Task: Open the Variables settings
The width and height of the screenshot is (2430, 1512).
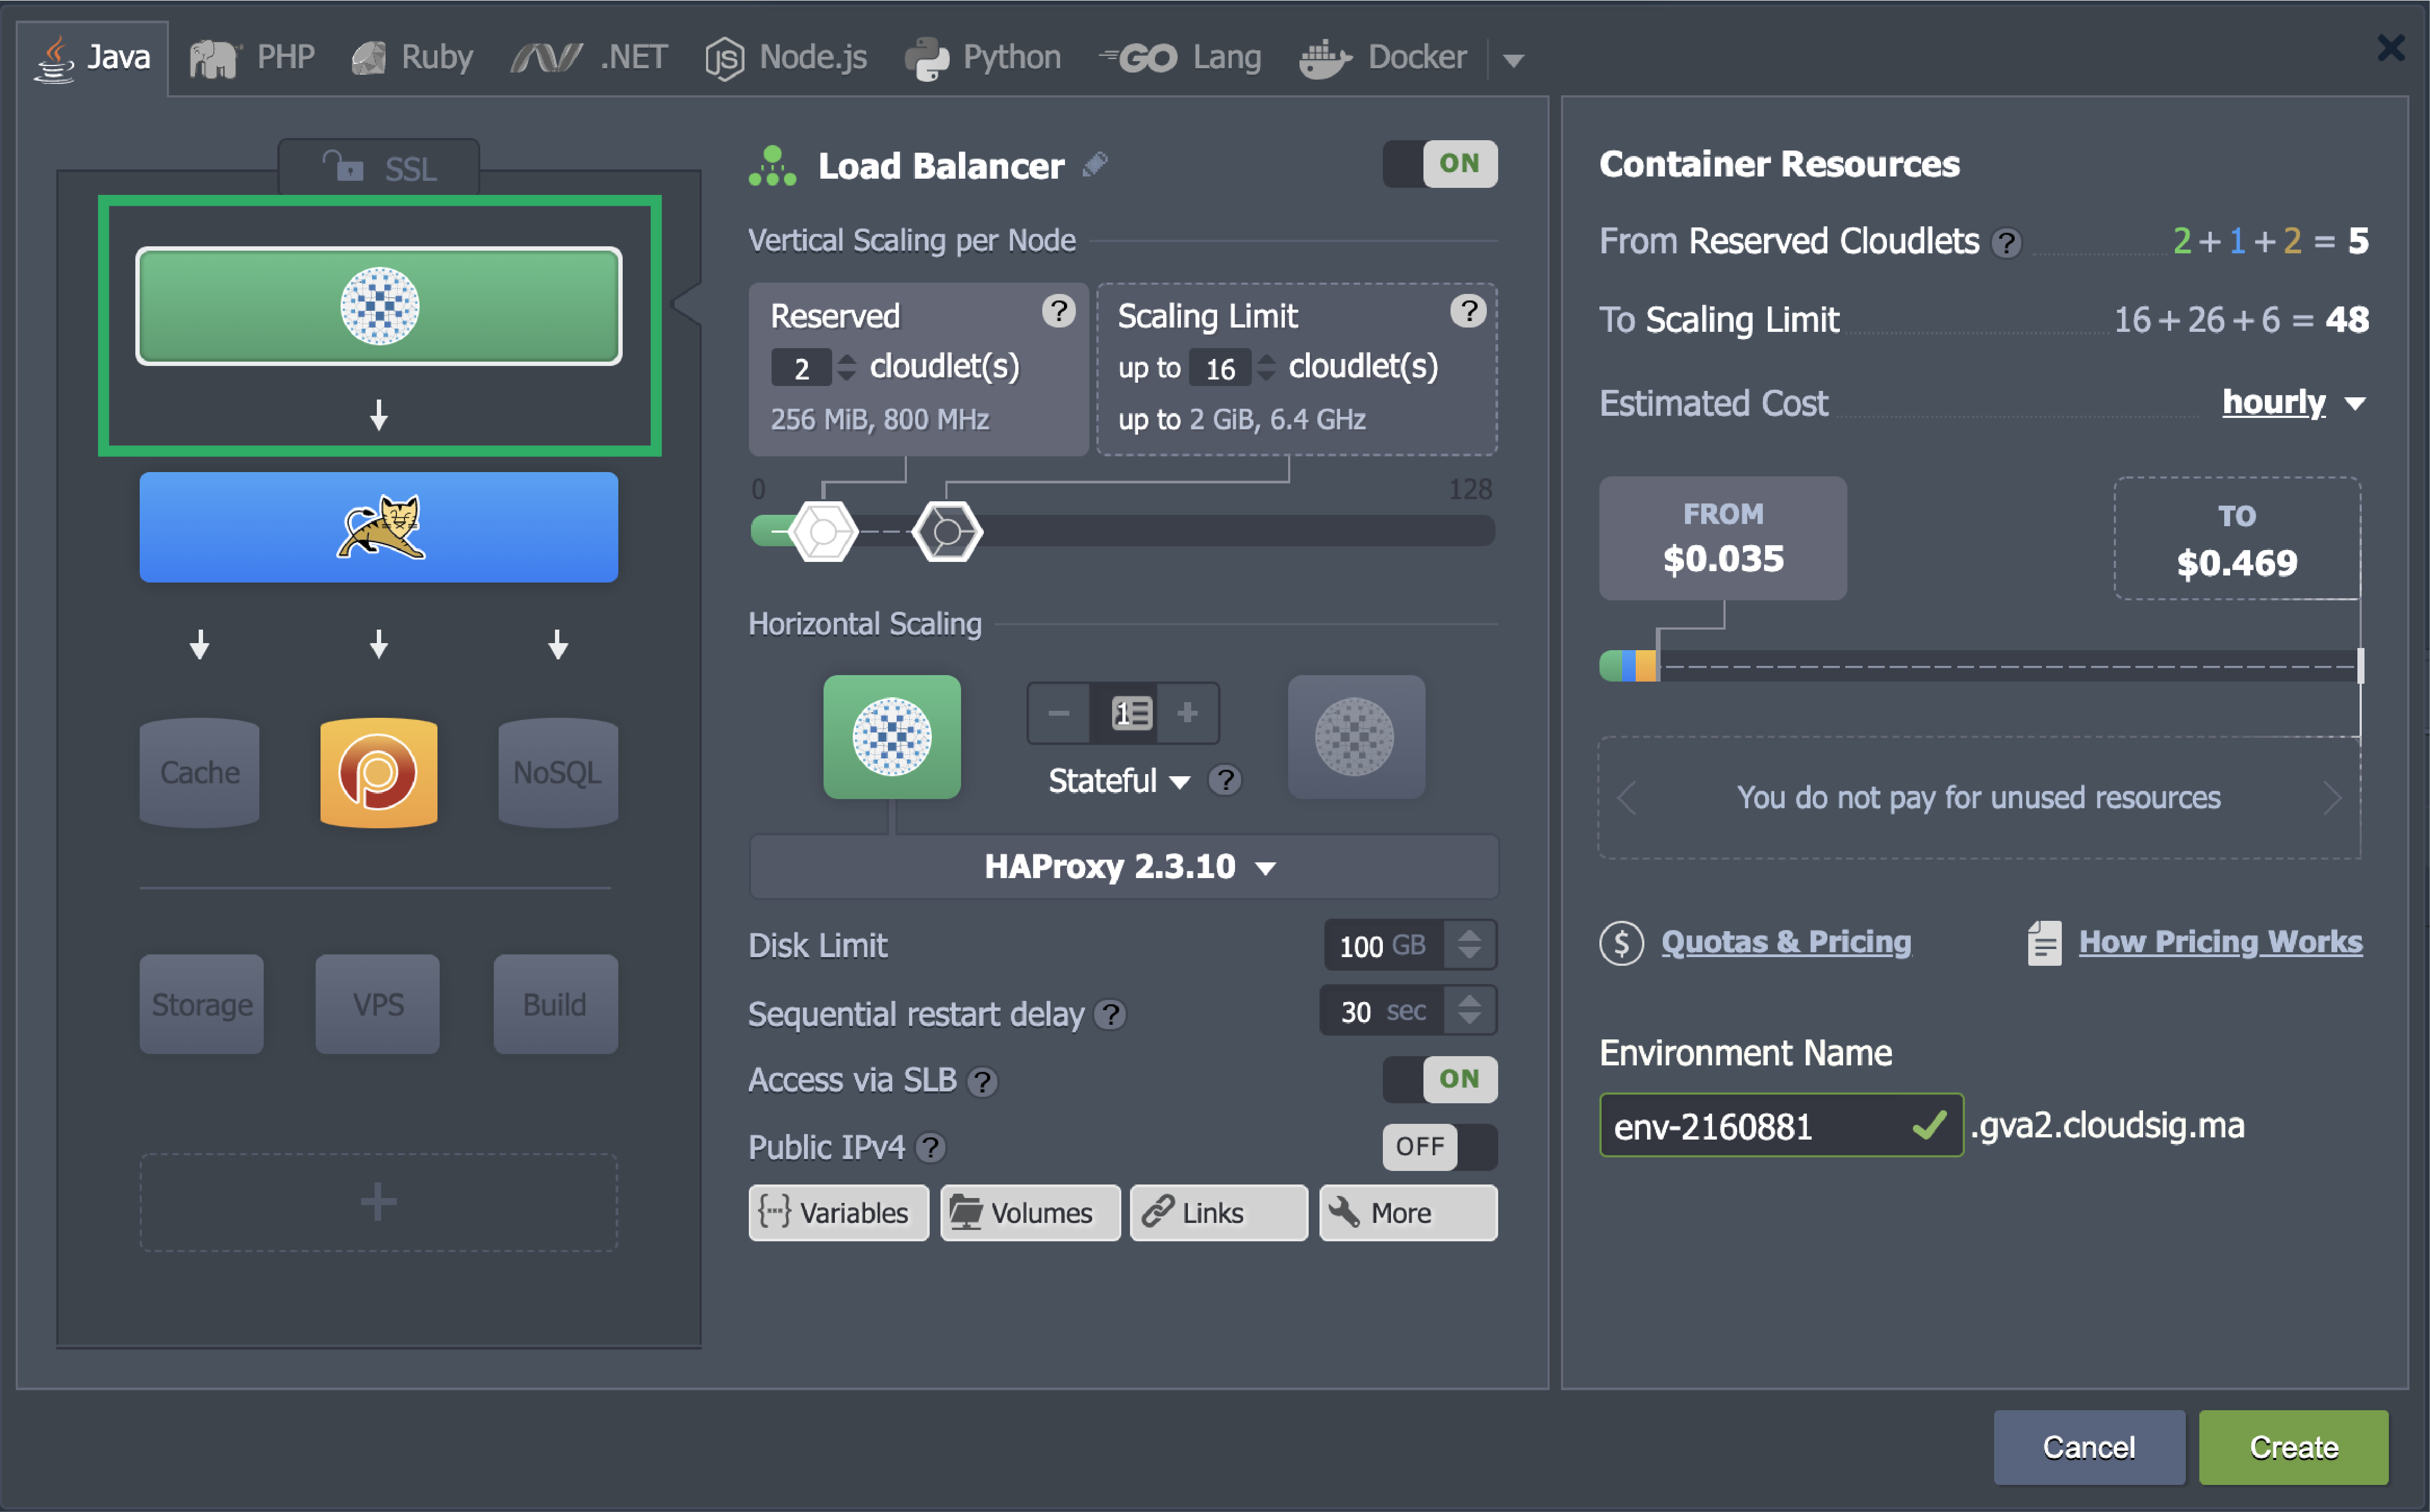Action: click(838, 1213)
